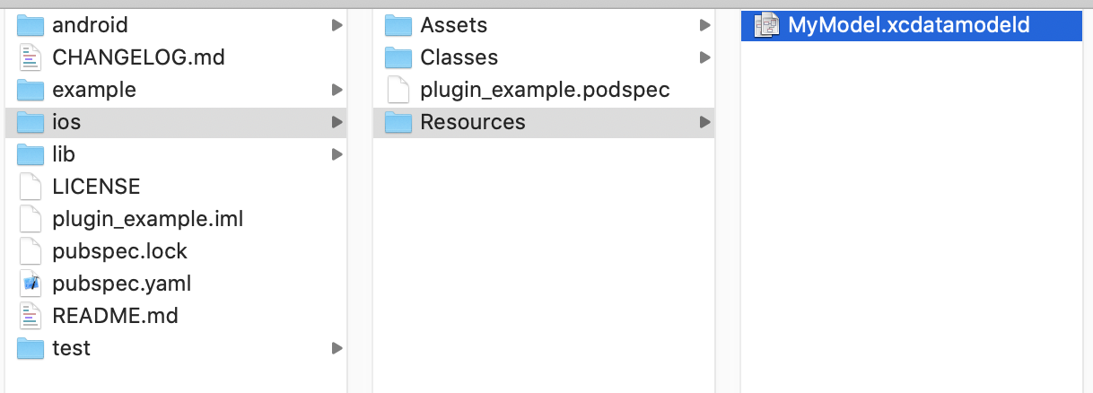Select the pubspec.lock file name
Screen dimensions: 1093x393
pyautogui.click(x=119, y=251)
